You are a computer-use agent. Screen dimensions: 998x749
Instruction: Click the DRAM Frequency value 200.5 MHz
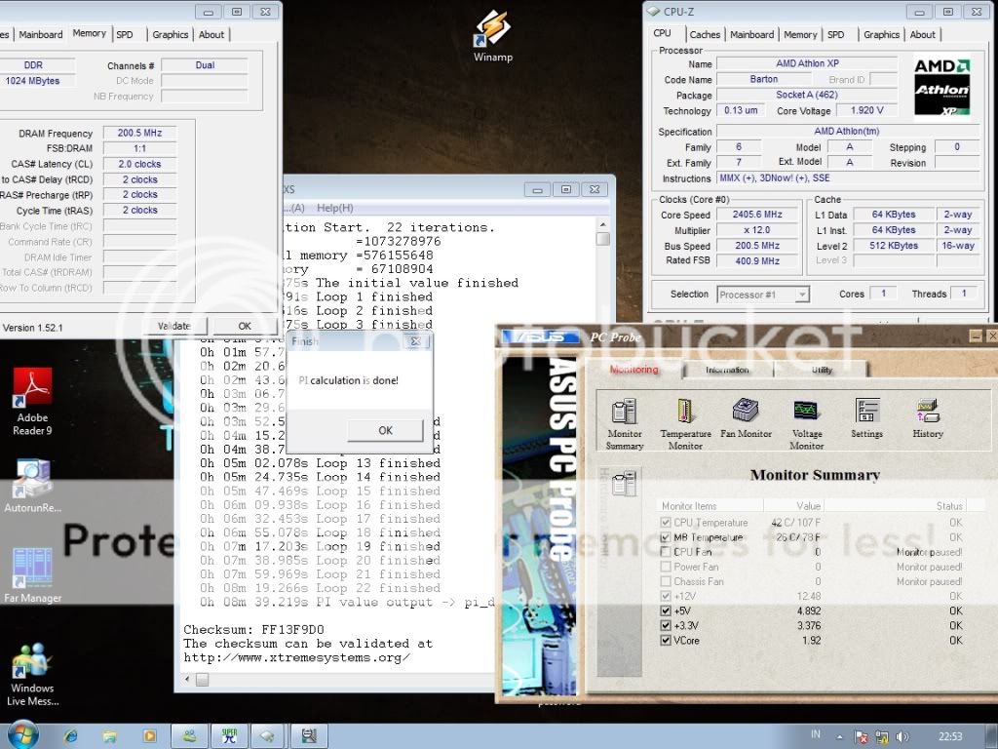(139, 133)
